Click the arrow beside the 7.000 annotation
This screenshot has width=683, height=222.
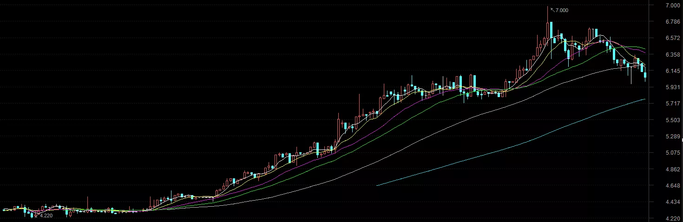click(x=552, y=9)
